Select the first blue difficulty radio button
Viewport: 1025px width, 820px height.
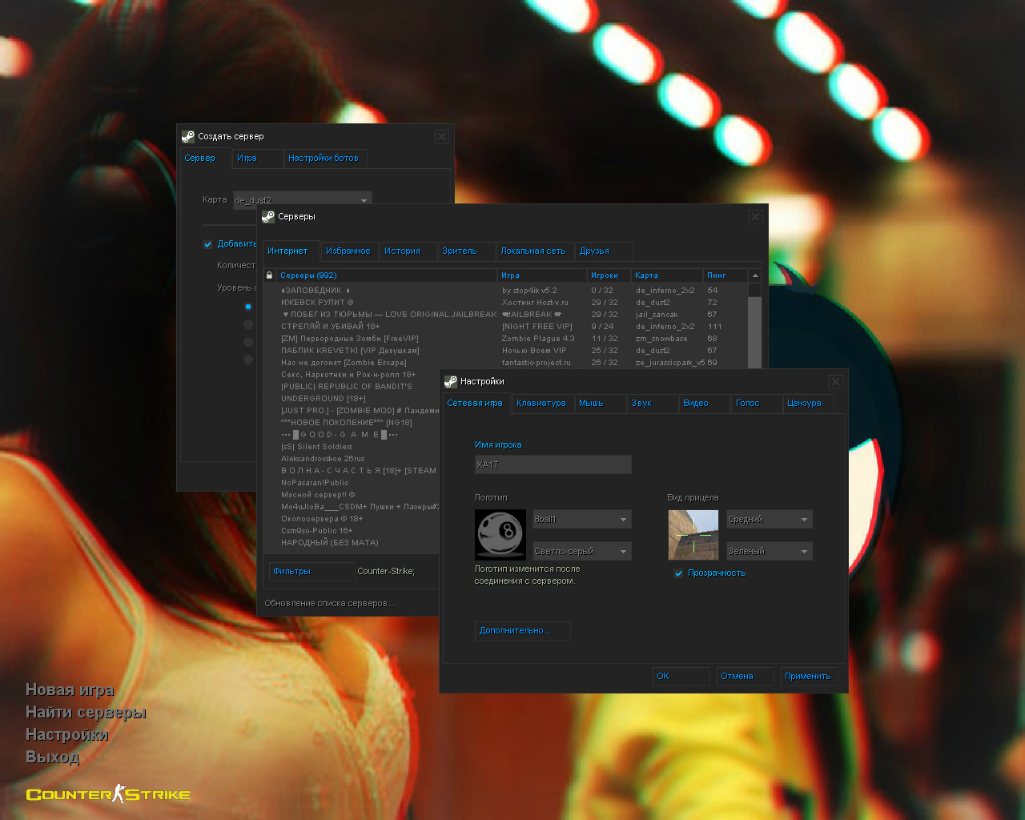pyautogui.click(x=248, y=307)
